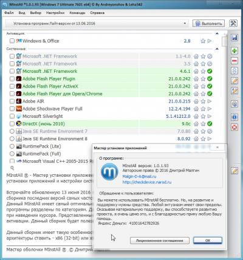Screen dimensions: 243x260
Task: Click the Яндекс Деньги number 41001642782926
Action: (144, 224)
